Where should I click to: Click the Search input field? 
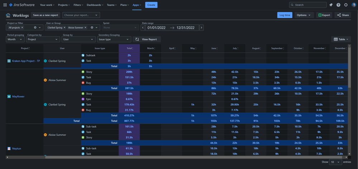click(308, 5)
